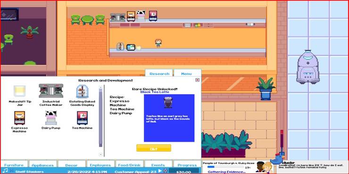Click Dairy Pump in the recipe list

[x=121, y=113]
